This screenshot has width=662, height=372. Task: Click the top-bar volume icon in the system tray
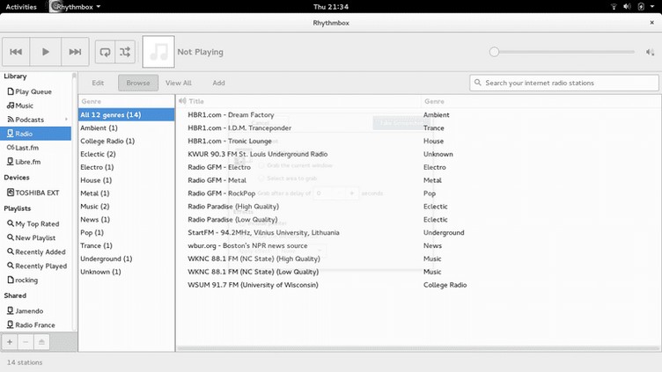tap(628, 7)
